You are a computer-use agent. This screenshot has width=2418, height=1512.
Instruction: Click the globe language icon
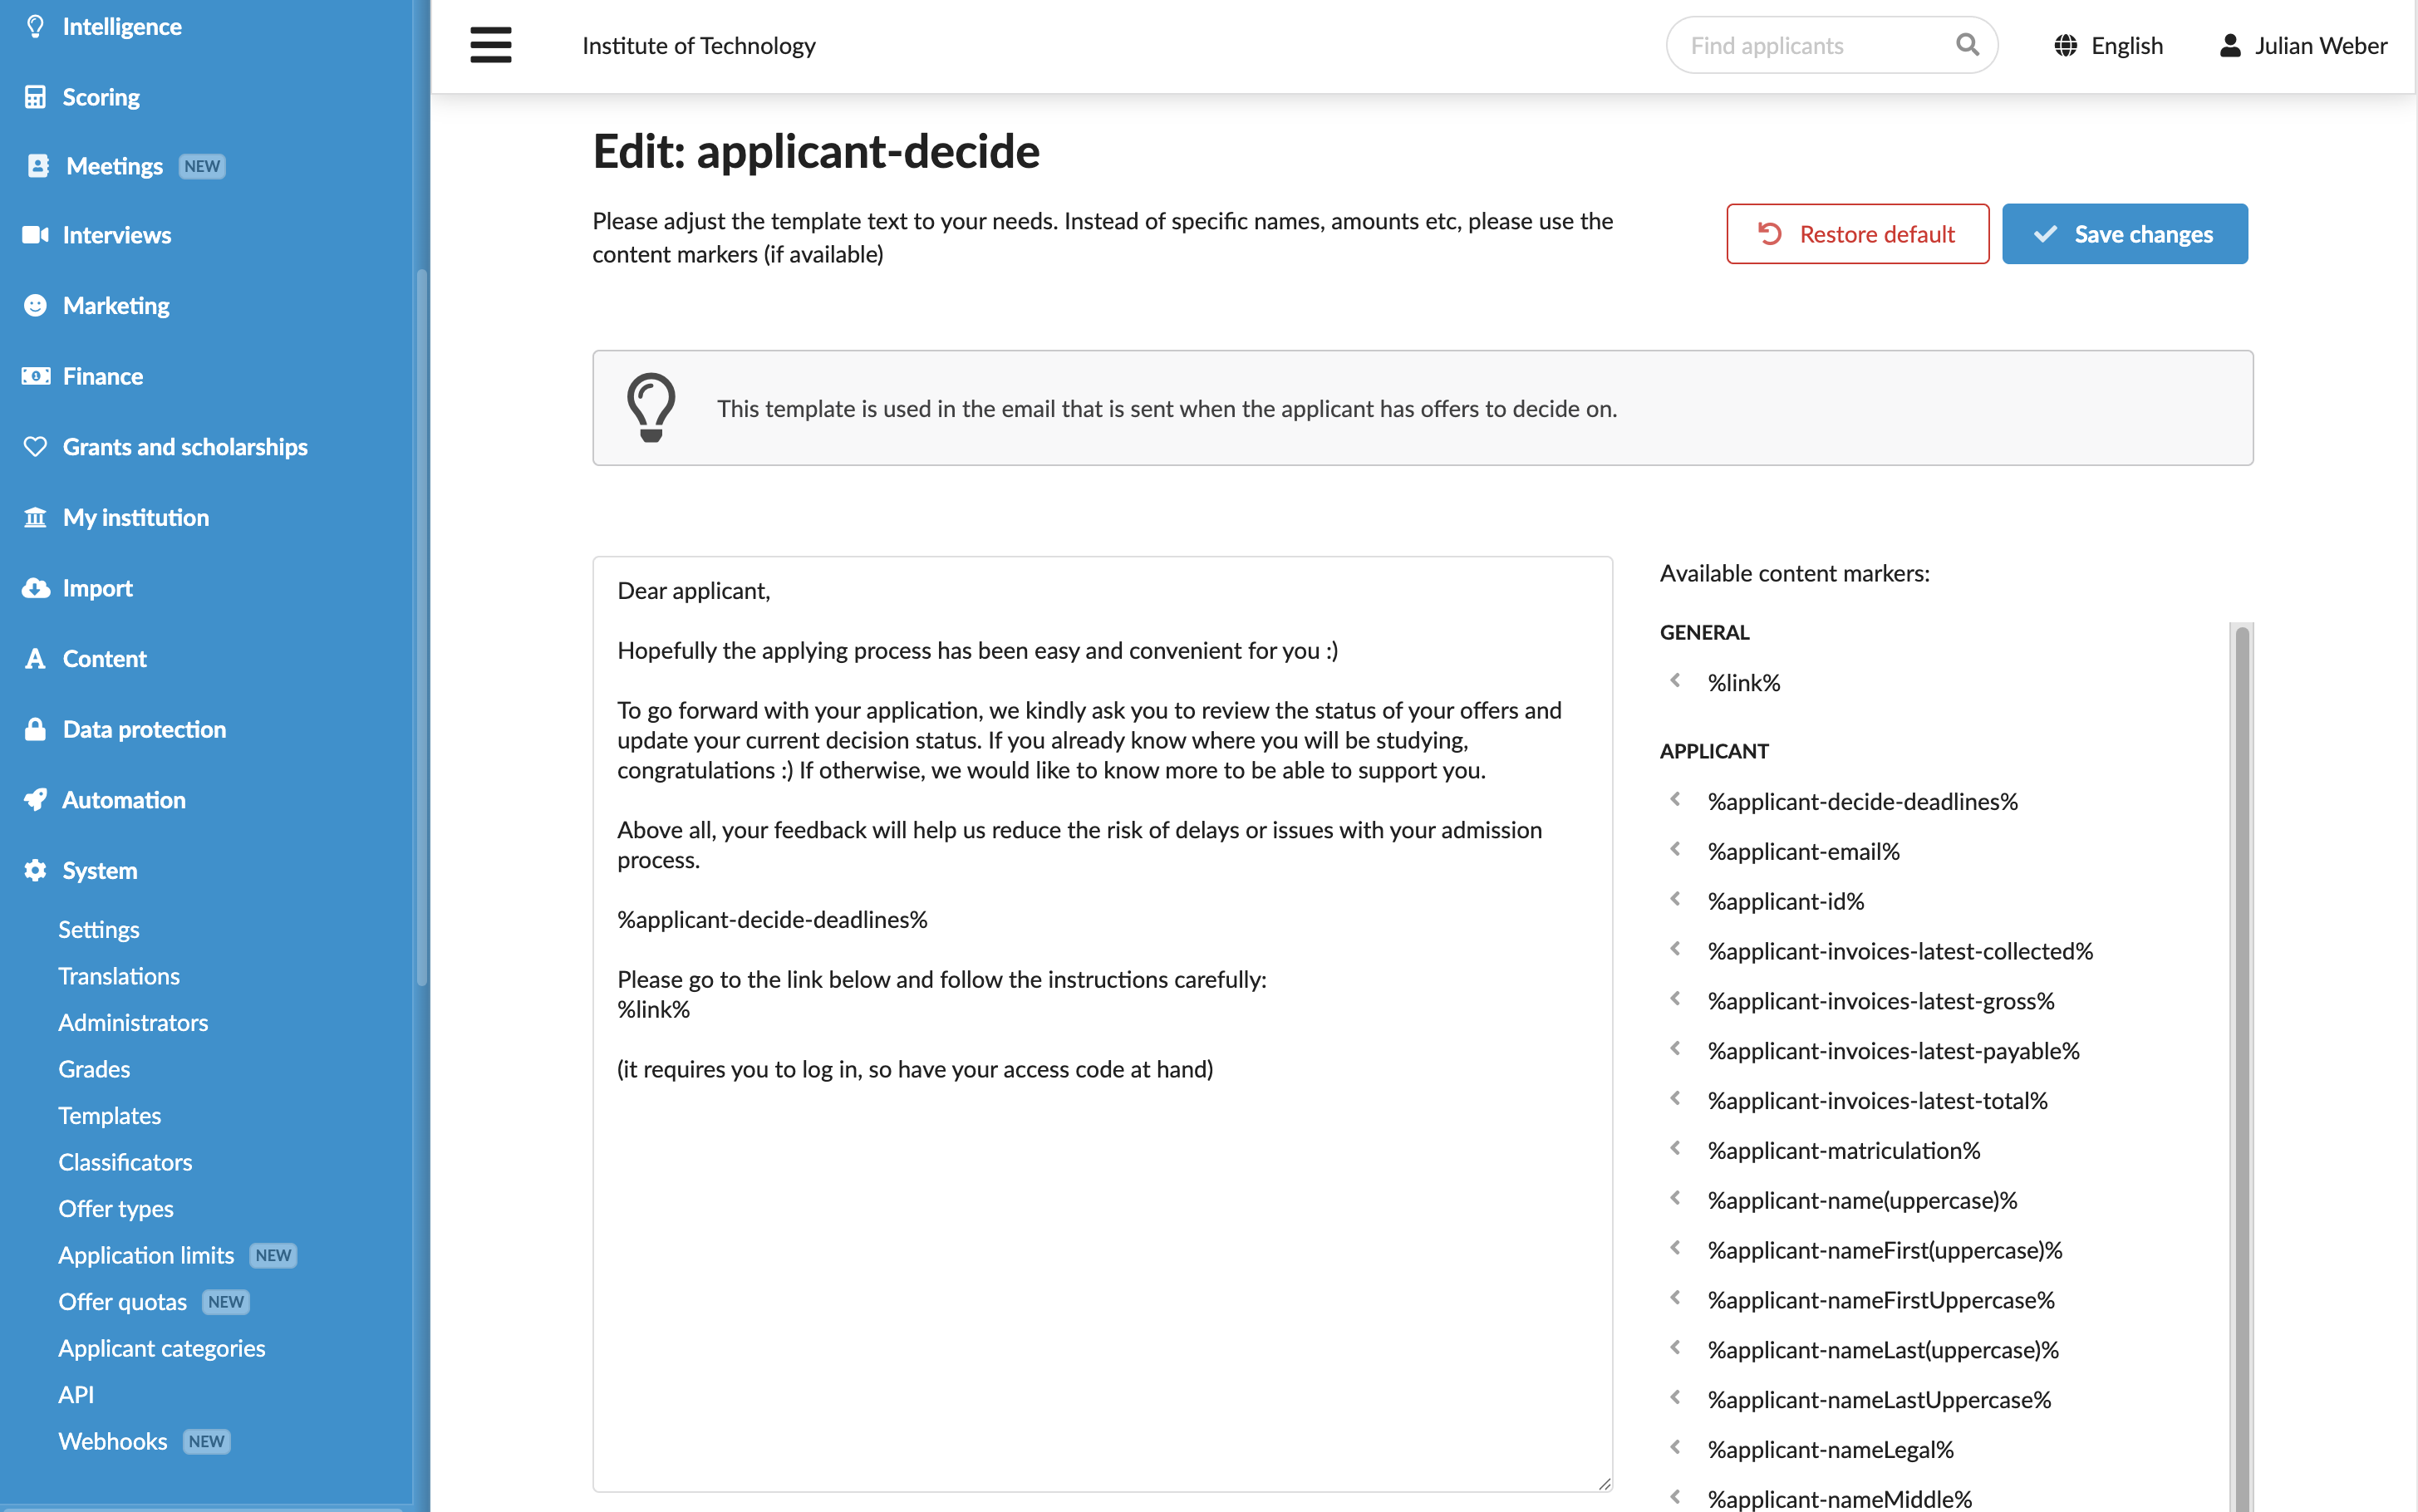click(2065, 46)
